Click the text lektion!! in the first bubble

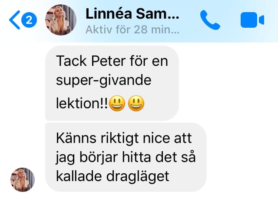(x=82, y=103)
